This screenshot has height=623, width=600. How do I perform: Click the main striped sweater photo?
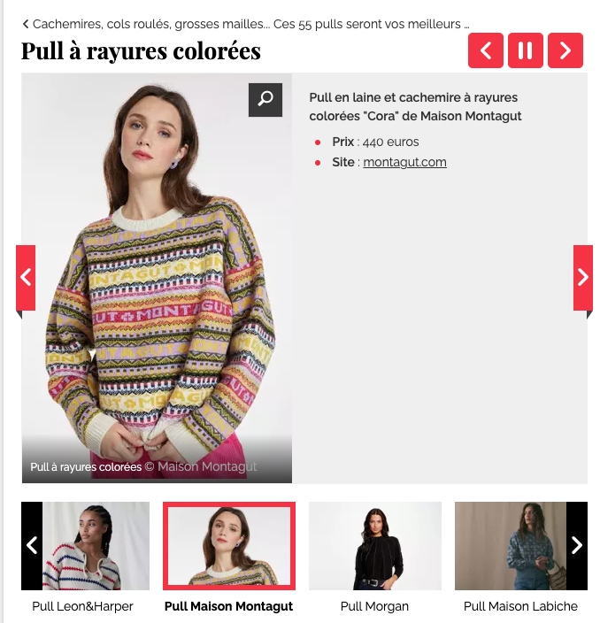click(157, 278)
